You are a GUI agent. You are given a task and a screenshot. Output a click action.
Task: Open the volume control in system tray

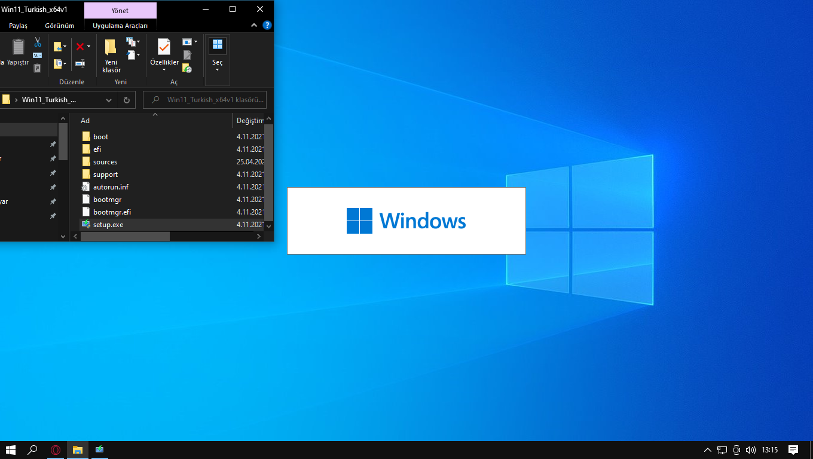click(x=751, y=450)
